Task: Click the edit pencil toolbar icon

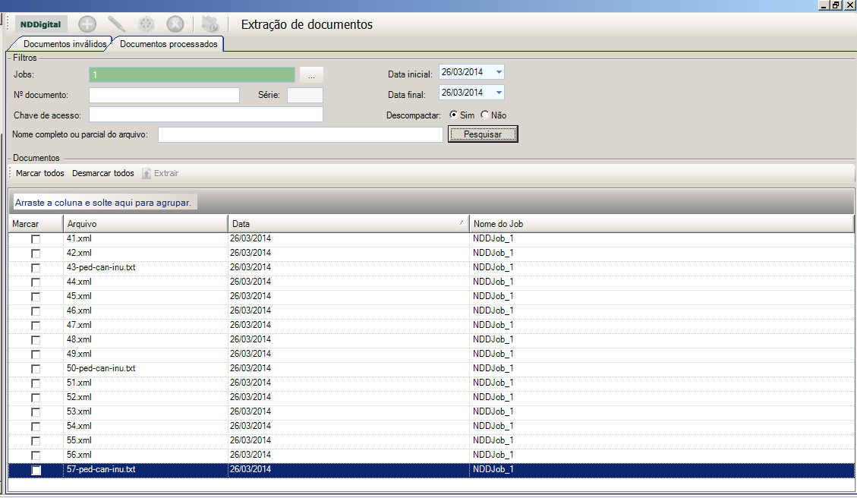Action: 116,24
